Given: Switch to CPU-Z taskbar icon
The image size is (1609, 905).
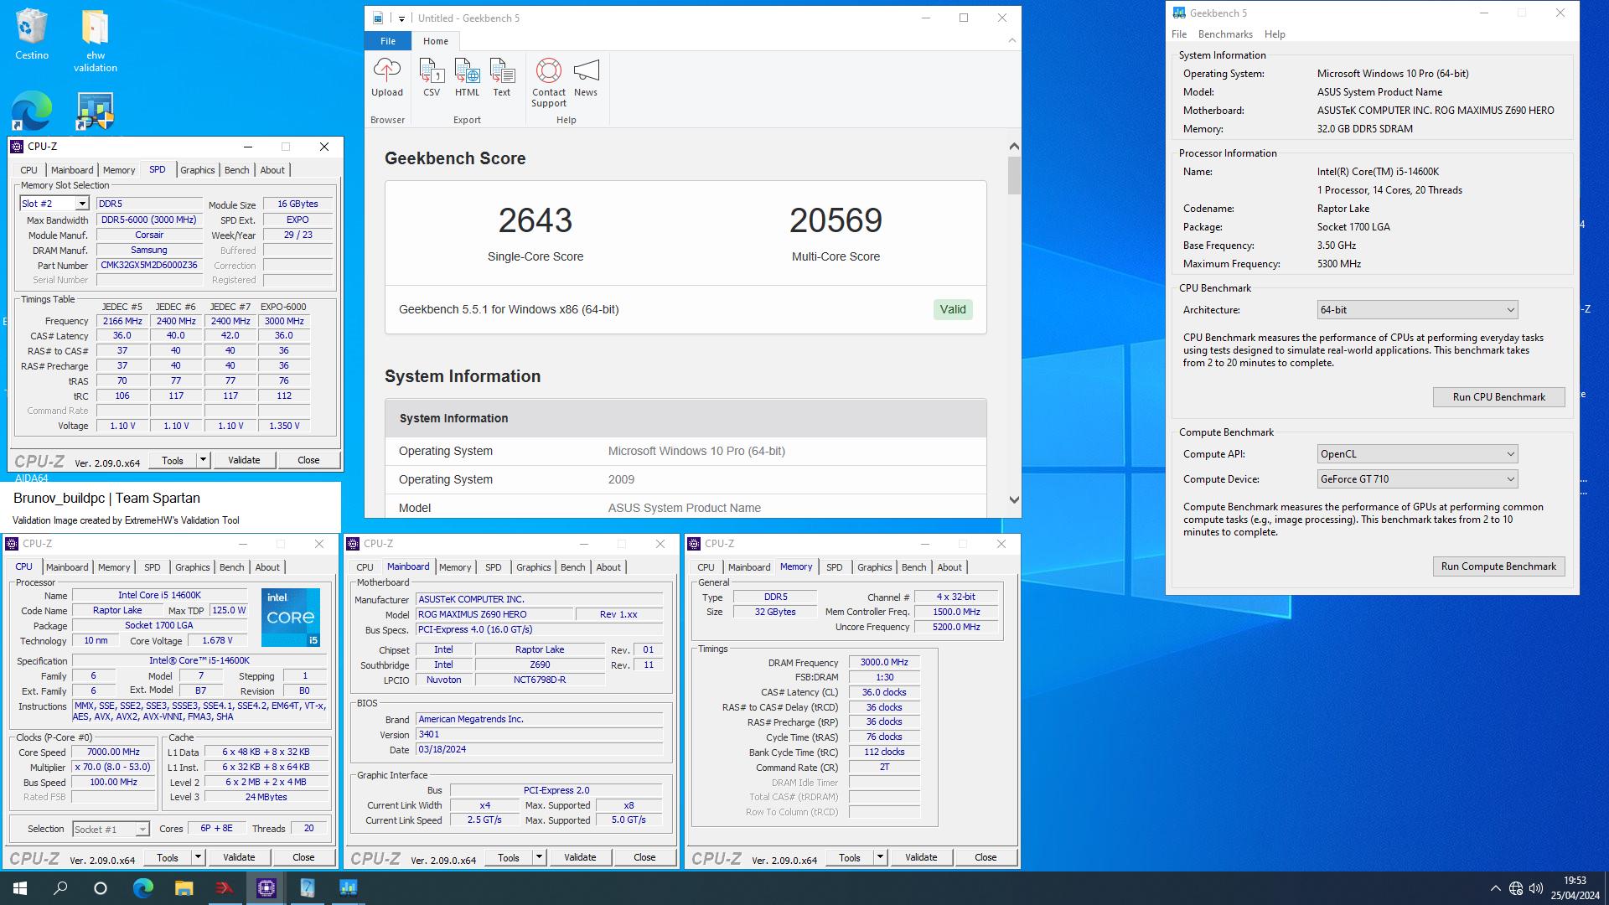Looking at the screenshot, I should tap(266, 888).
